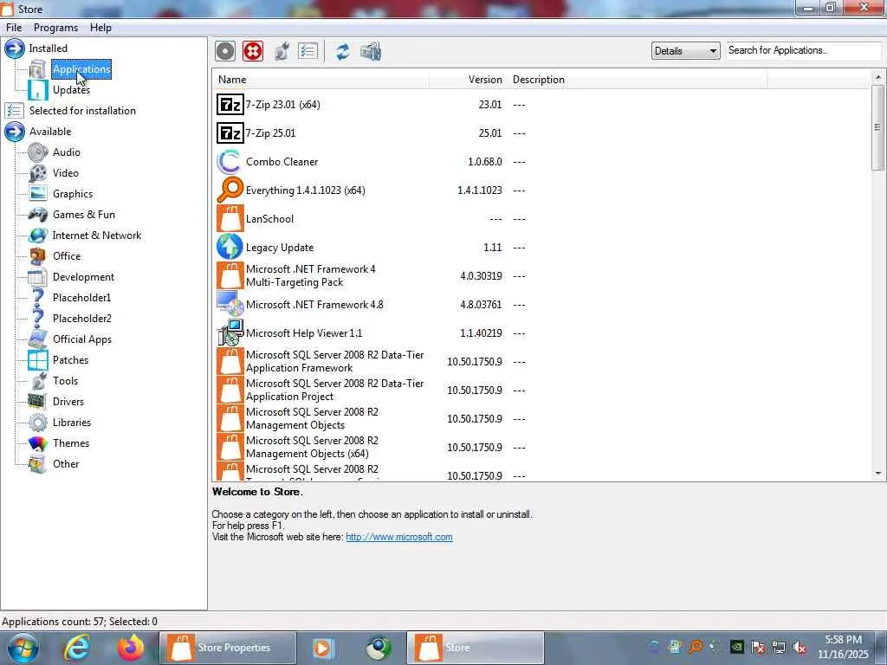The image size is (887, 665).
Task: Collapse the Installed tree node arrow
Action: point(14,48)
